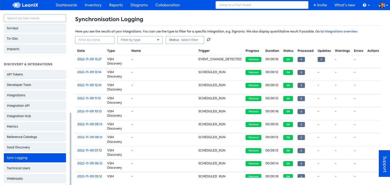Click the Duration column header
This screenshot has width=390, height=185.
[272, 51]
